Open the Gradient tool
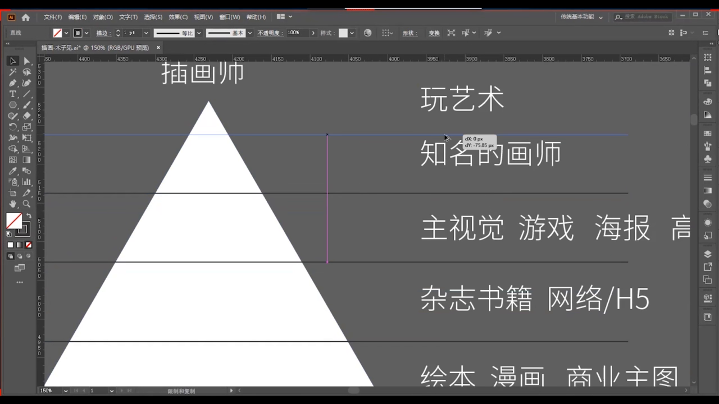 pyautogui.click(x=26, y=160)
